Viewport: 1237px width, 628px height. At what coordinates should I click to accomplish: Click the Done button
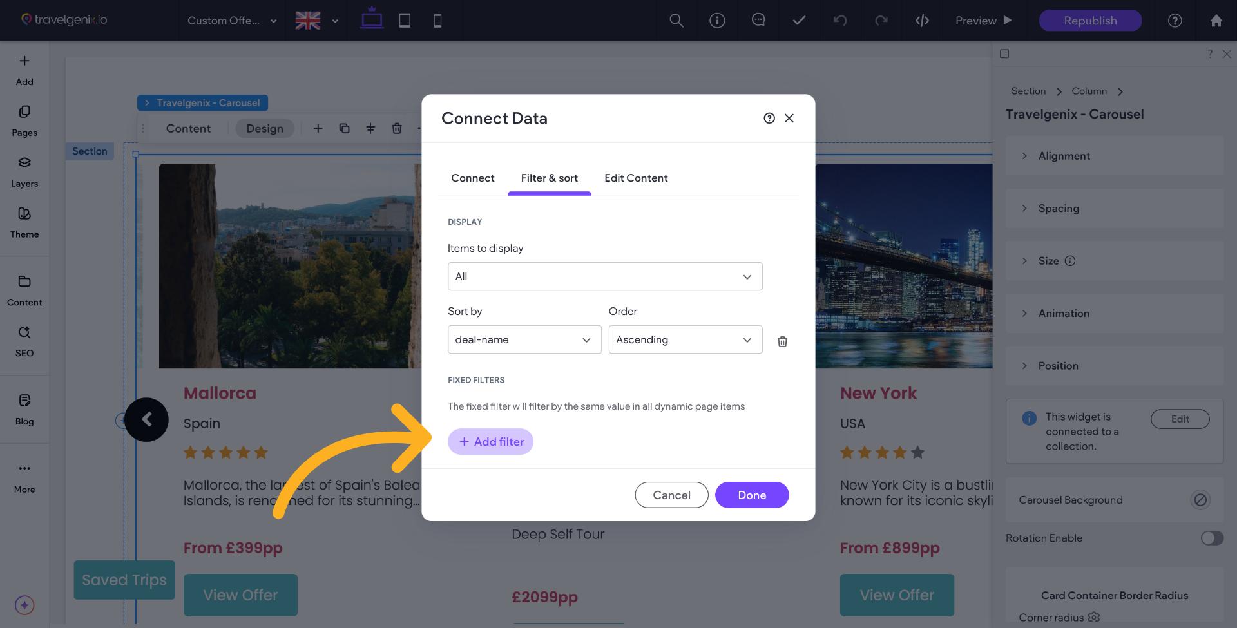[752, 495]
